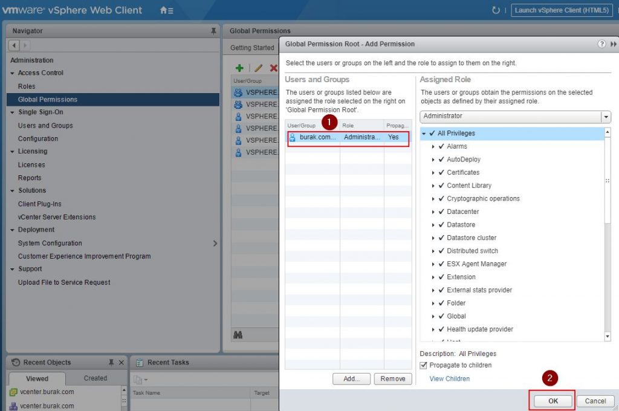The image size is (619, 411).
Task: Delete the permission with the red X icon
Action: (273, 68)
